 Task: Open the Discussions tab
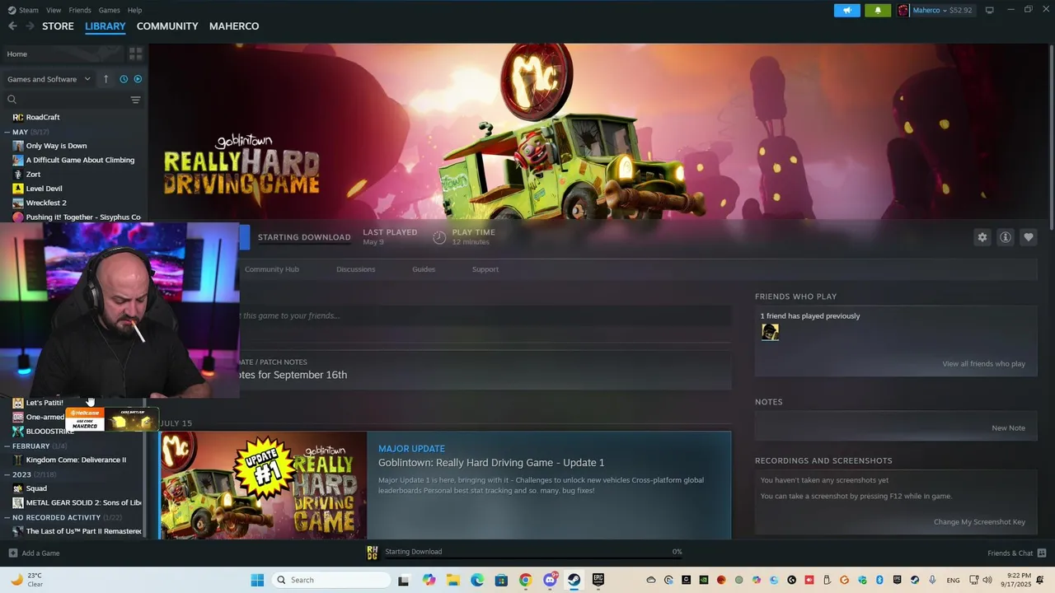click(x=355, y=269)
